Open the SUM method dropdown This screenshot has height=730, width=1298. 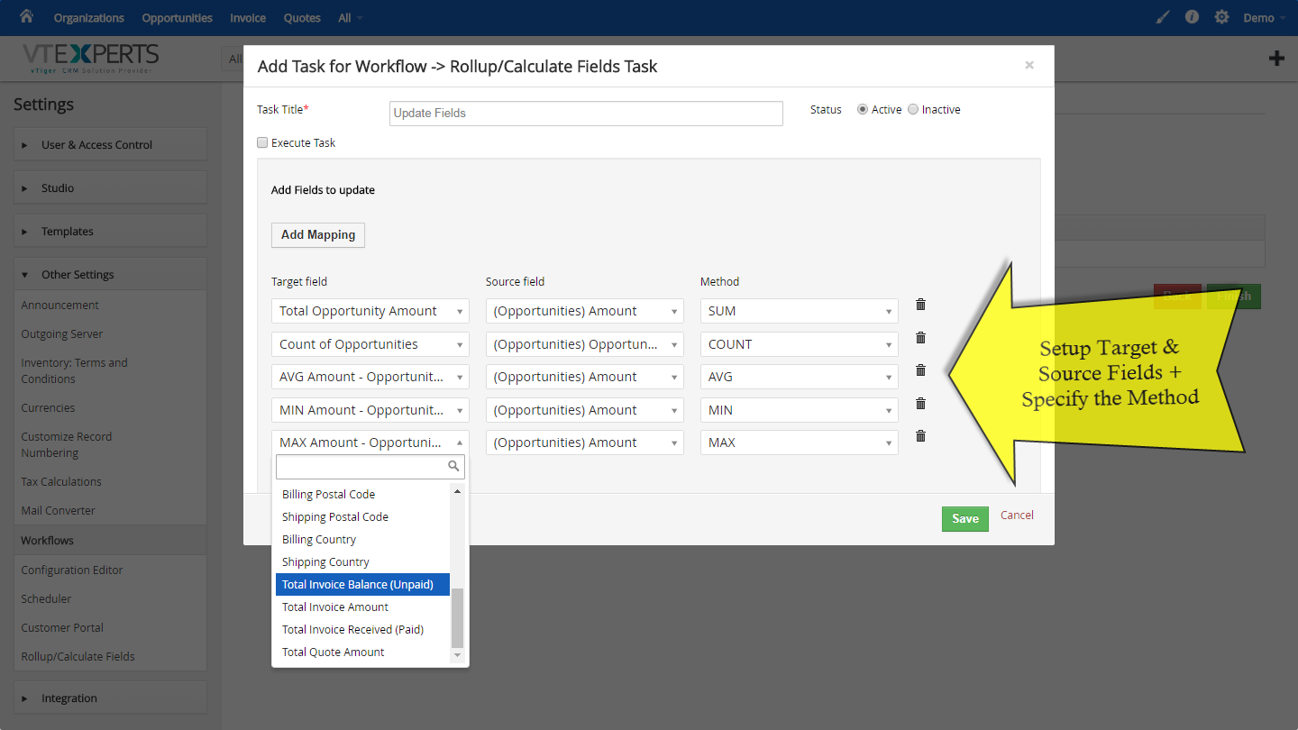click(800, 311)
